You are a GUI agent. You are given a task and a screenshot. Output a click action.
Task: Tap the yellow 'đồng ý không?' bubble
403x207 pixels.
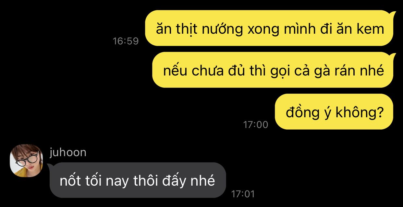click(x=334, y=112)
